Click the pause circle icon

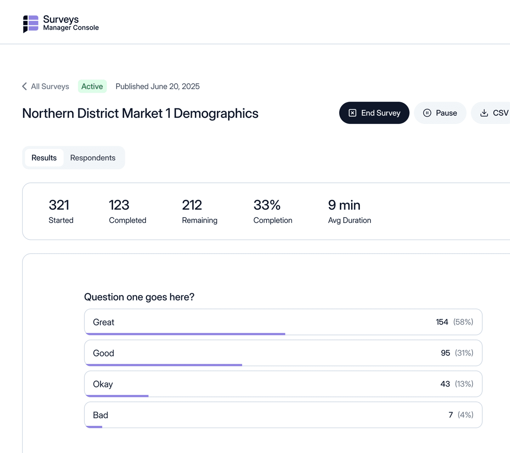(427, 113)
